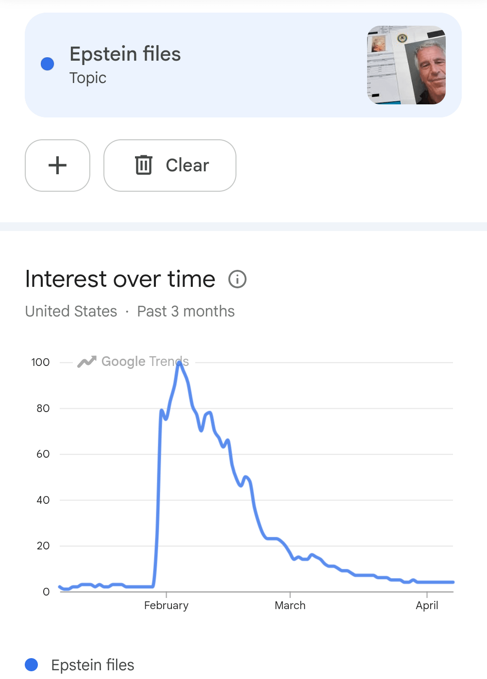Open the topic thumbnail photo

406,65
